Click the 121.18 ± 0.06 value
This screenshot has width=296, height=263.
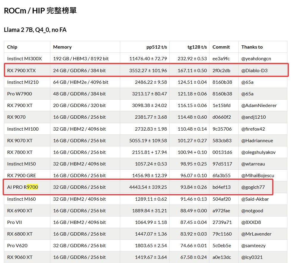[192, 94]
